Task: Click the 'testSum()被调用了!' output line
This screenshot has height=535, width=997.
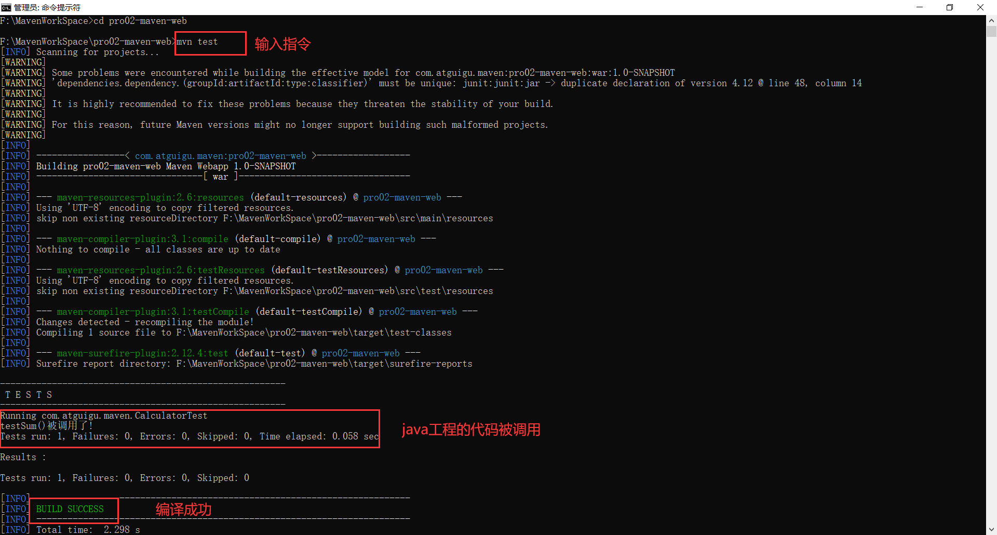Action: pos(47,426)
